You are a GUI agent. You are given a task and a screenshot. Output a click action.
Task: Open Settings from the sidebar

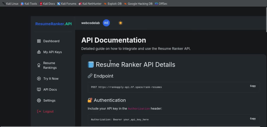49,100
